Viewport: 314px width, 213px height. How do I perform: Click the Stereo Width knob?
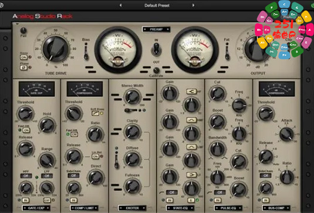pyautogui.click(x=133, y=97)
